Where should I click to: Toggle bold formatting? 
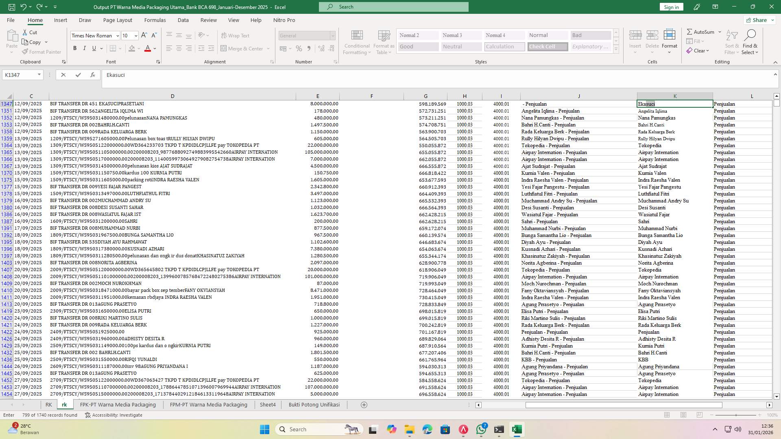click(x=75, y=48)
